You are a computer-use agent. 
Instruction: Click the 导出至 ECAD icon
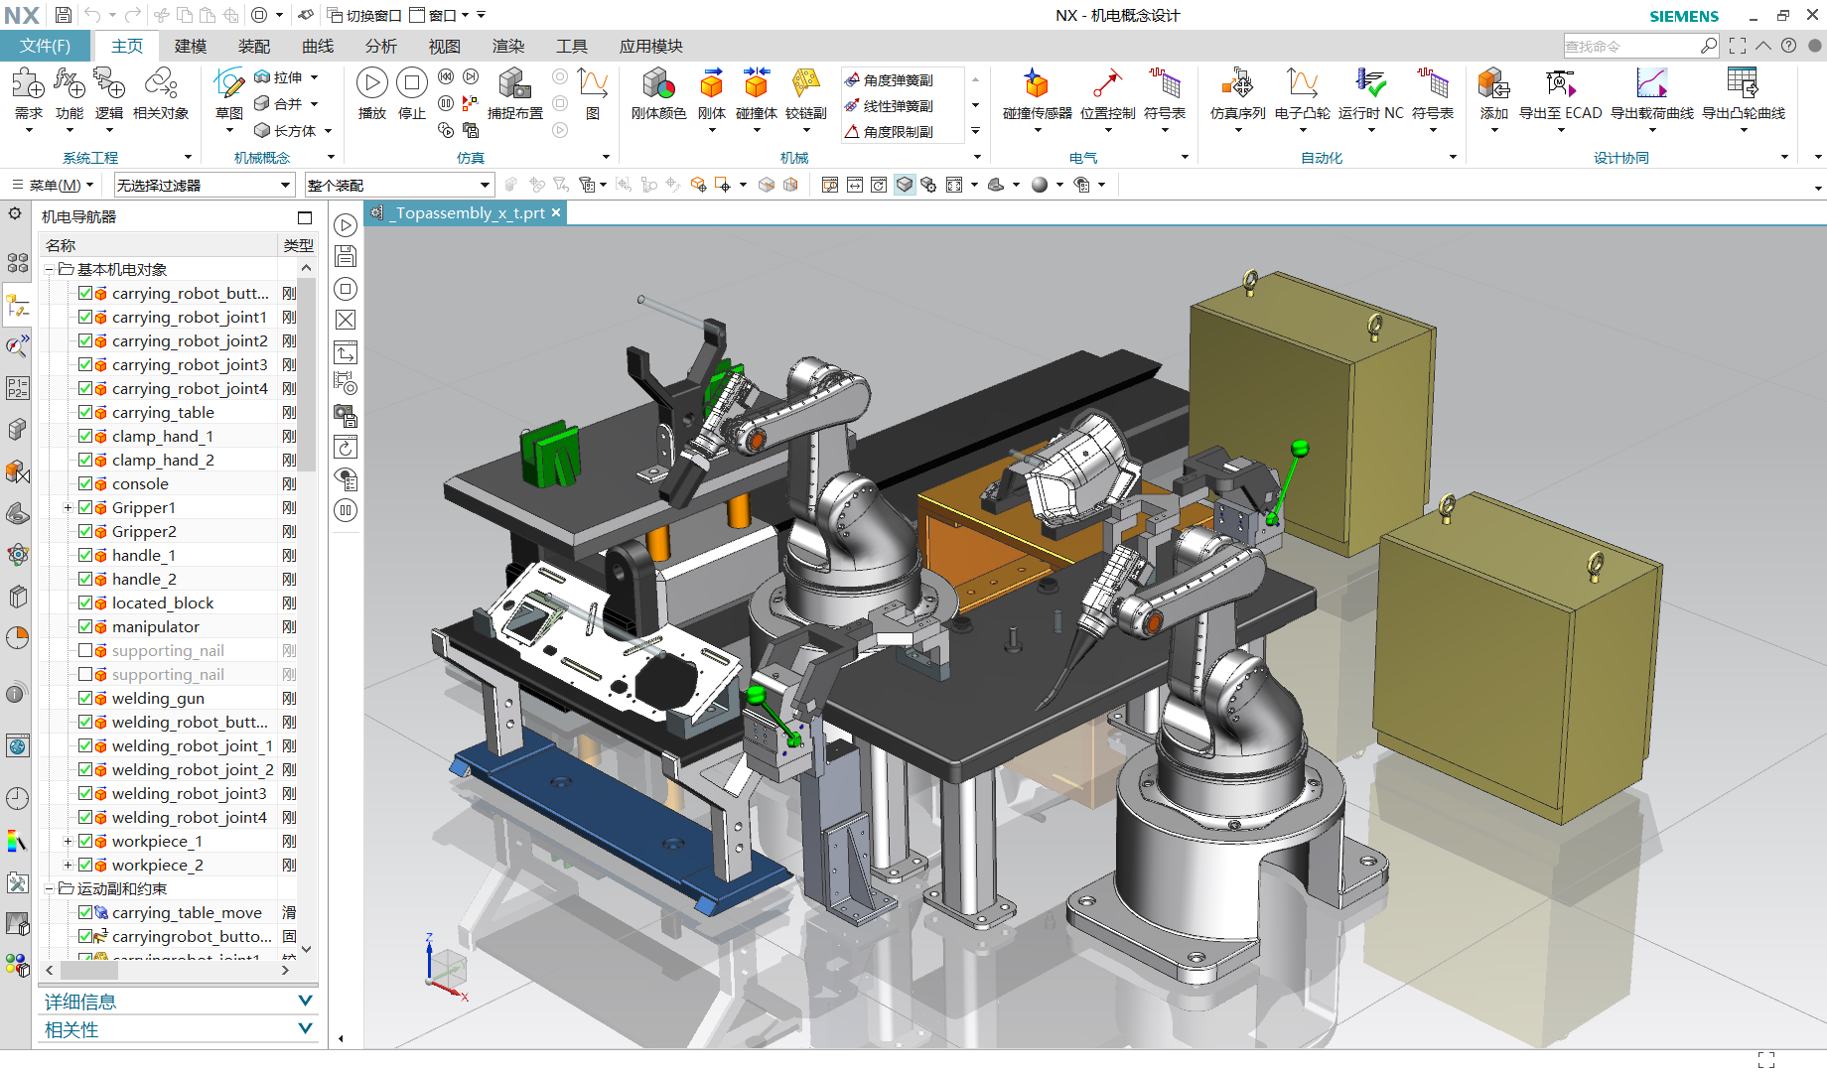[x=1560, y=83]
